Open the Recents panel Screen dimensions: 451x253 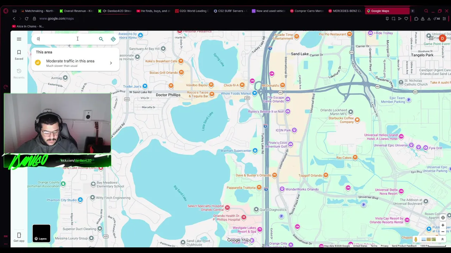[19, 74]
